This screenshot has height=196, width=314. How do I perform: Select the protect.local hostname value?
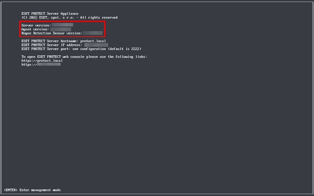pyautogui.click(x=93, y=41)
